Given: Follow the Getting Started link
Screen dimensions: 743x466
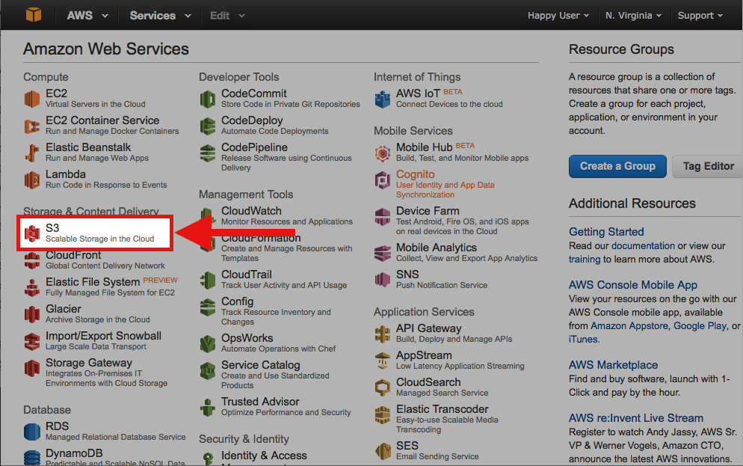Looking at the screenshot, I should click(x=606, y=232).
